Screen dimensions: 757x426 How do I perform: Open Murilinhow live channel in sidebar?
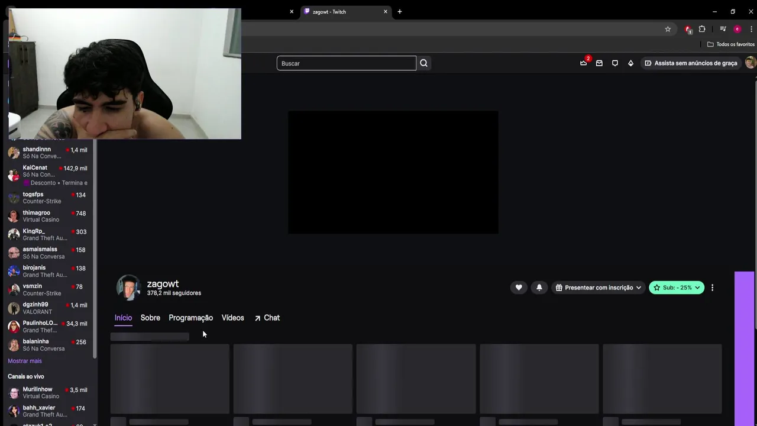[47, 393]
